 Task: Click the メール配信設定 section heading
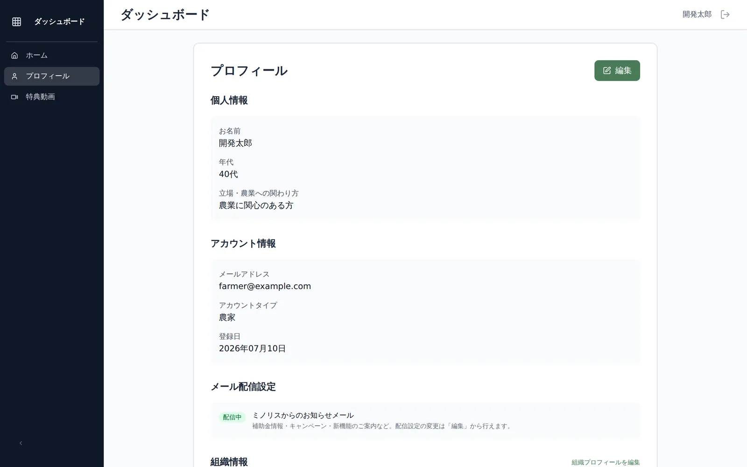coord(243,387)
